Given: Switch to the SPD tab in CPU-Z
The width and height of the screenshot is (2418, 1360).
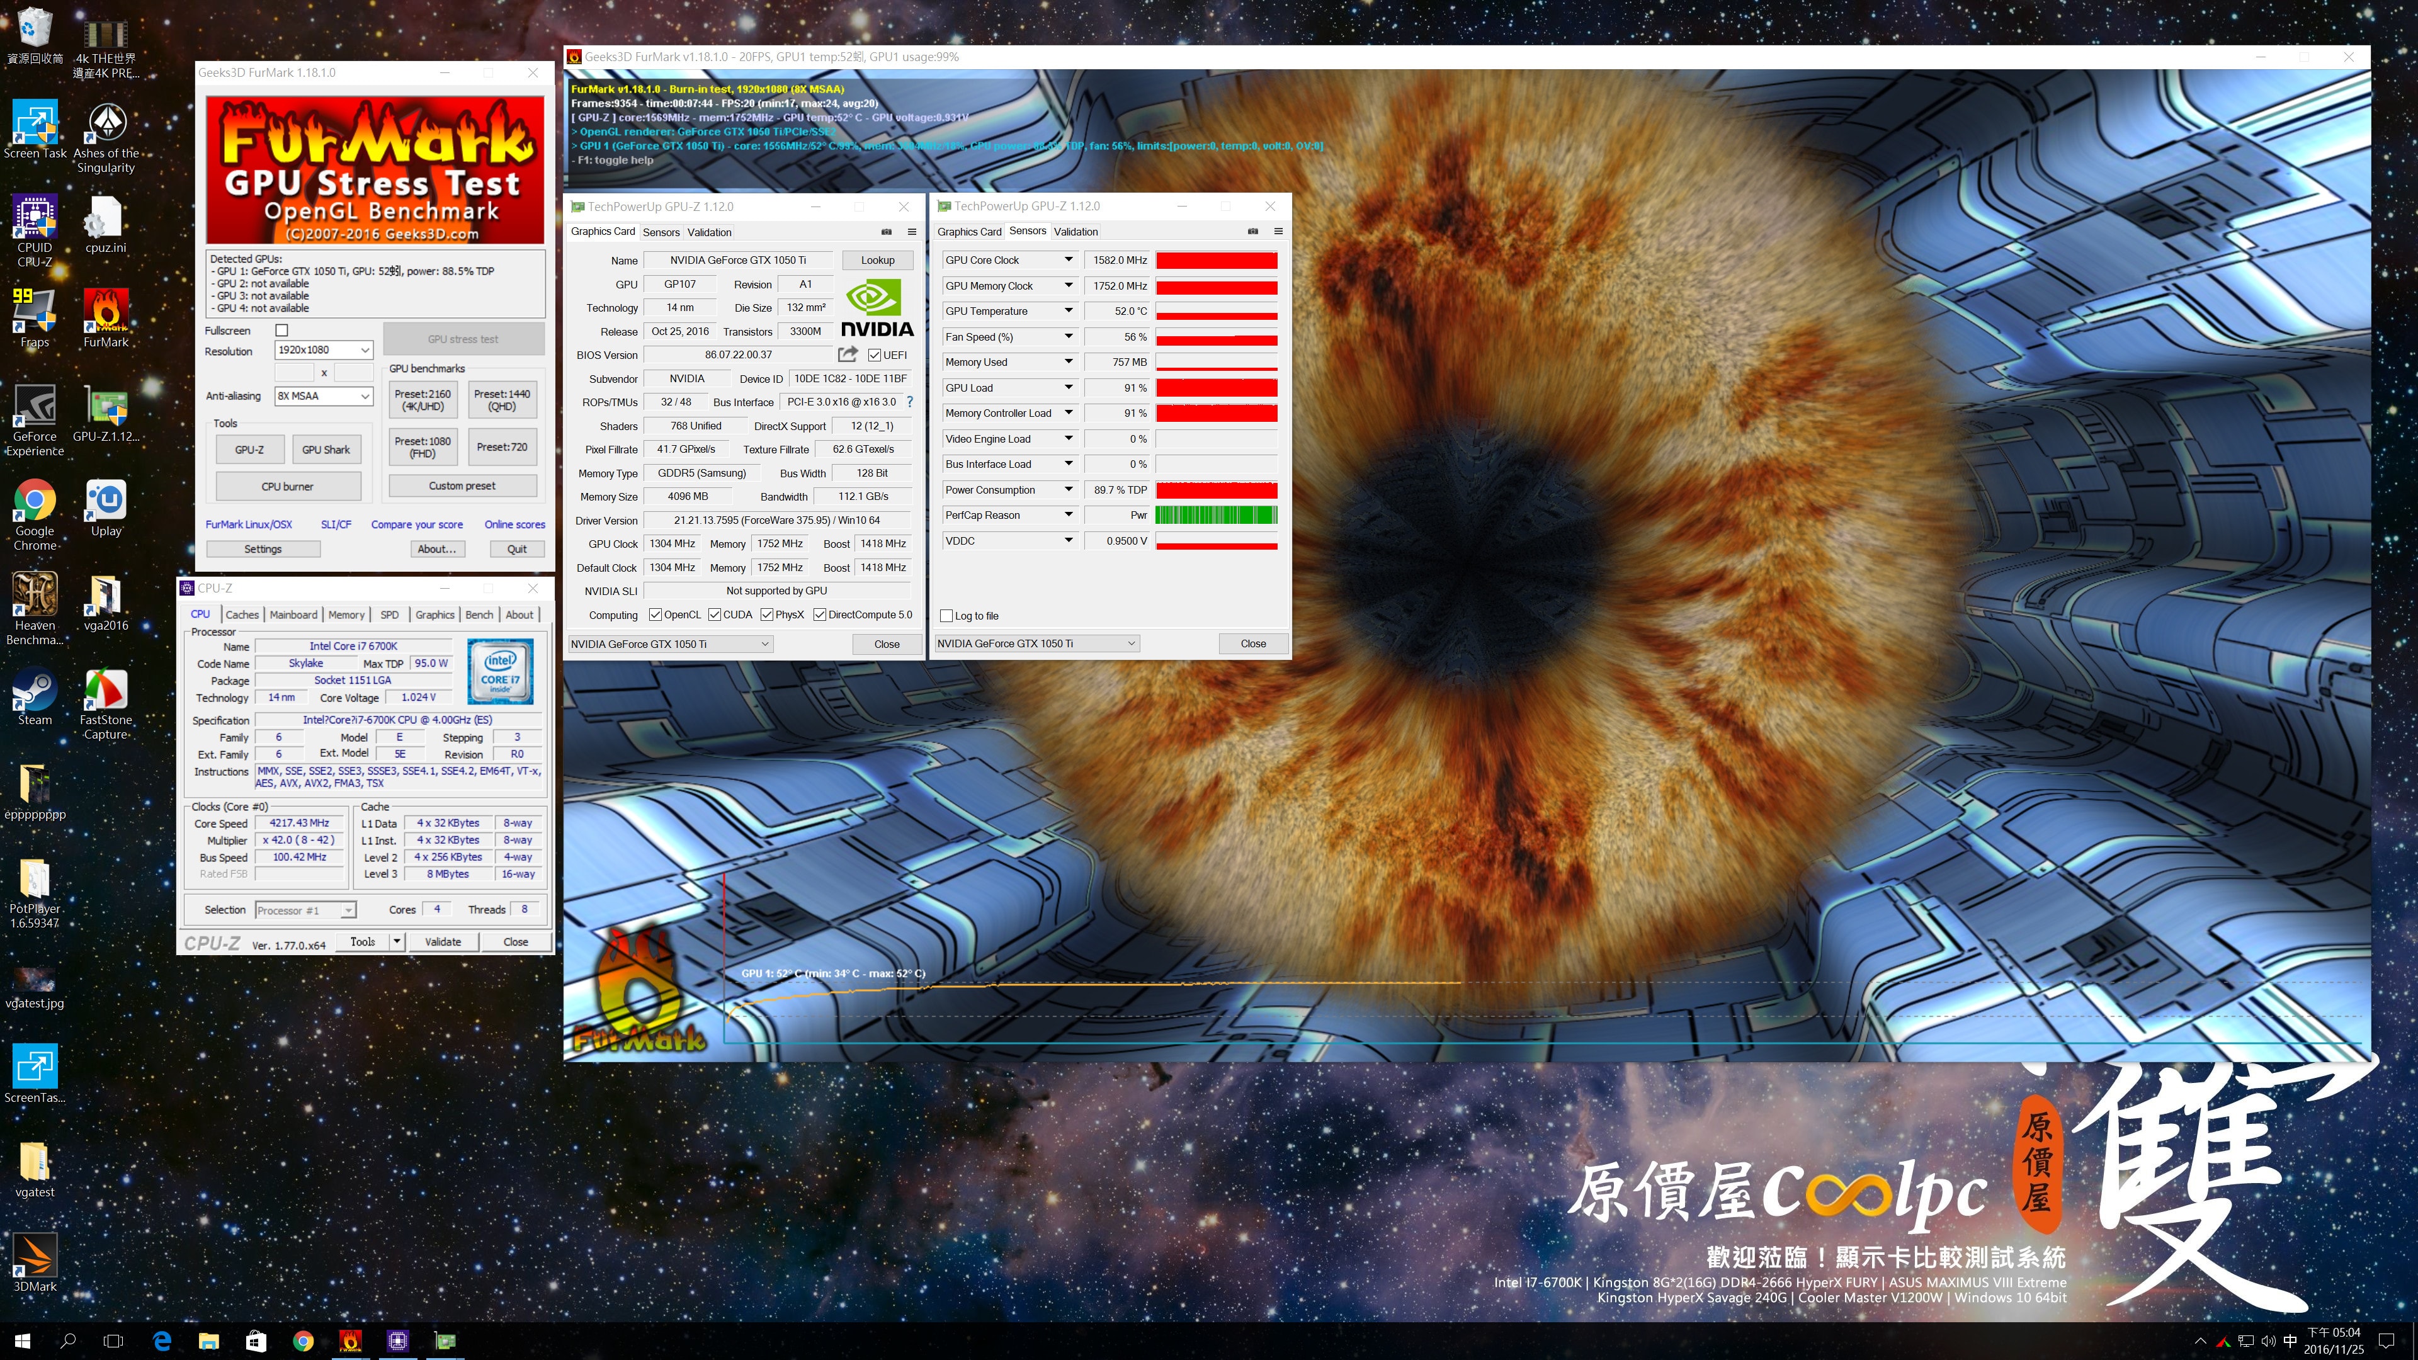Looking at the screenshot, I should (390, 615).
